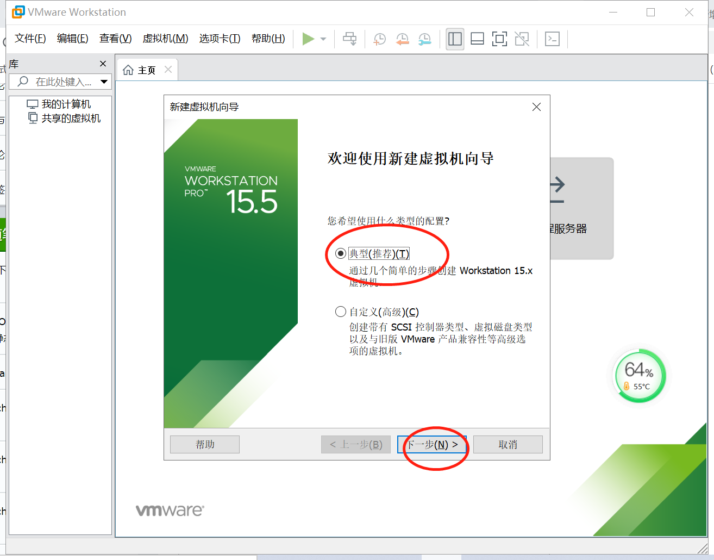Click the library search input field
Viewport: 714px width, 560px height.
(60, 82)
